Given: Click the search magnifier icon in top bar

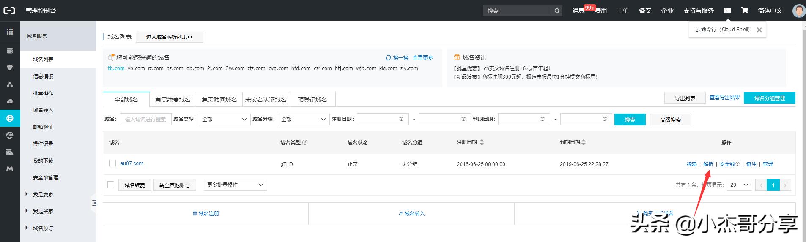Looking at the screenshot, I should (x=557, y=11).
